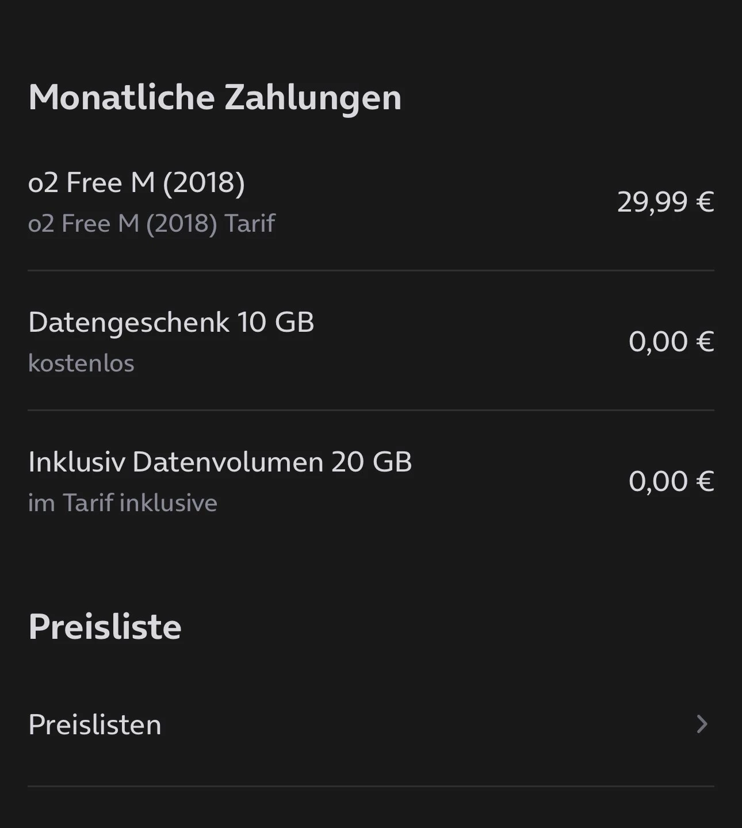Click the Preisliste section heading

pos(105,626)
